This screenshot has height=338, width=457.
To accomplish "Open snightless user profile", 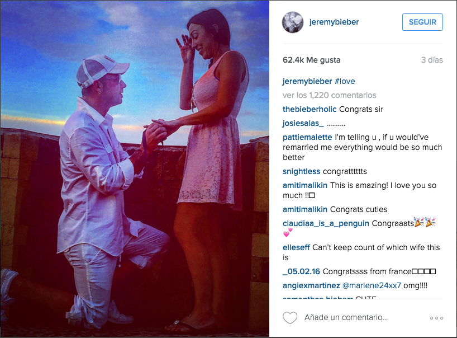I will pos(301,171).
